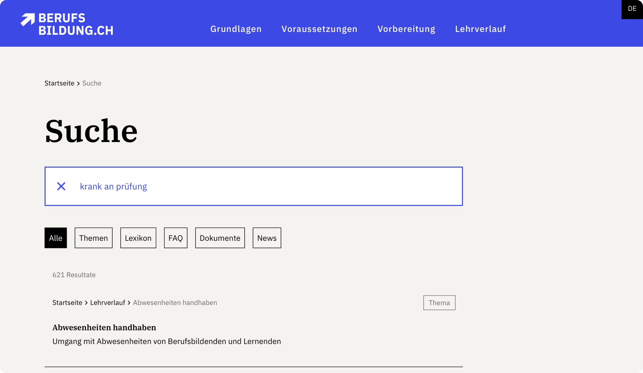Go to Startseite via the breadcrumb
The height and width of the screenshot is (373, 643).
(59, 83)
